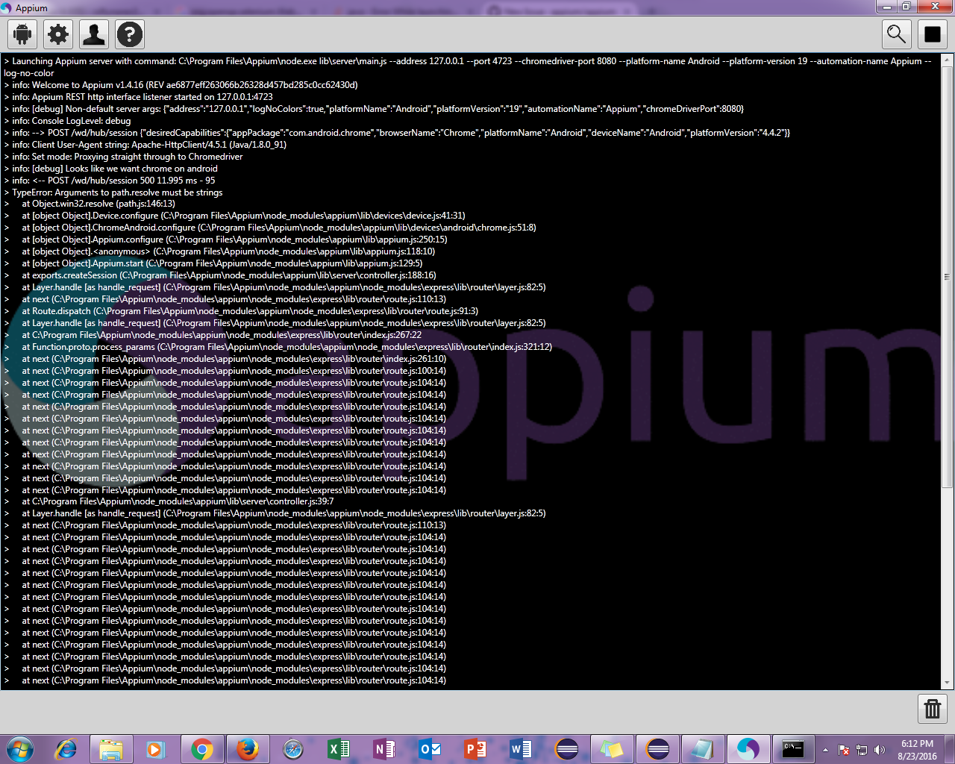Click the log scrollbar down arrow

pyautogui.click(x=947, y=682)
